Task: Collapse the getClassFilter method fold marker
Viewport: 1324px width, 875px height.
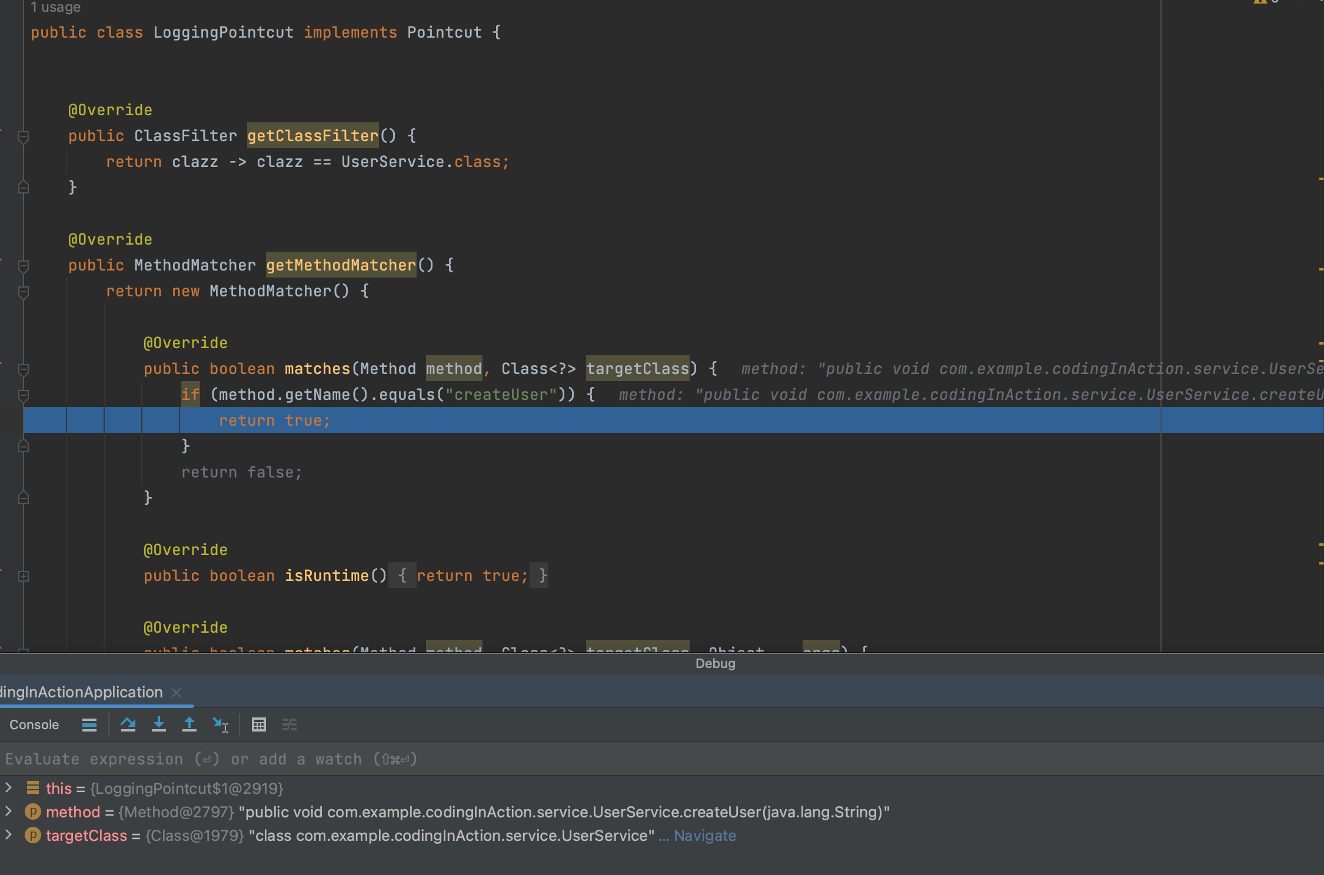Action: (x=24, y=137)
